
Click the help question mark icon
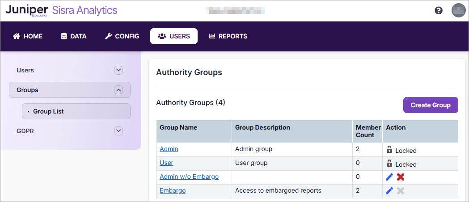pos(439,11)
